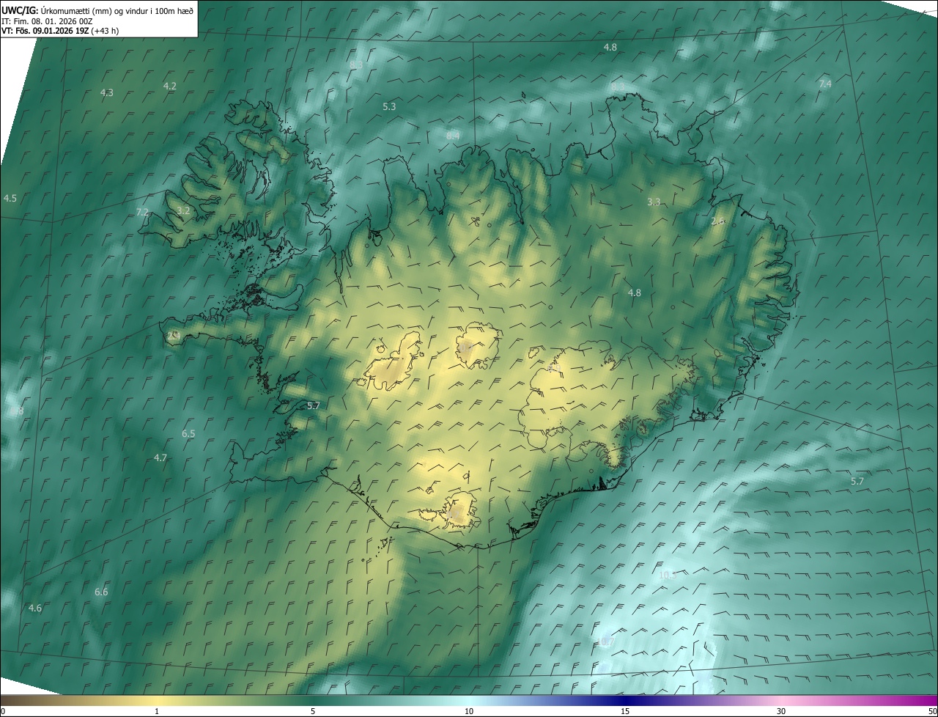Click the 15 tick on the color scale

coord(625,711)
